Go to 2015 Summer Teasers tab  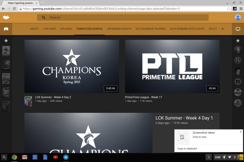(x=151, y=29)
